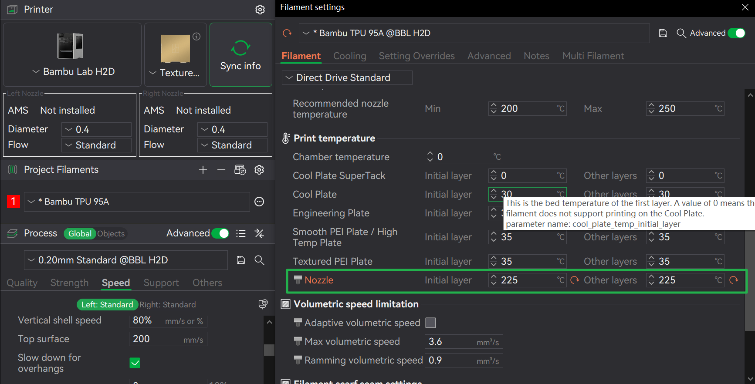Click the Vertical shell speed field

point(168,321)
